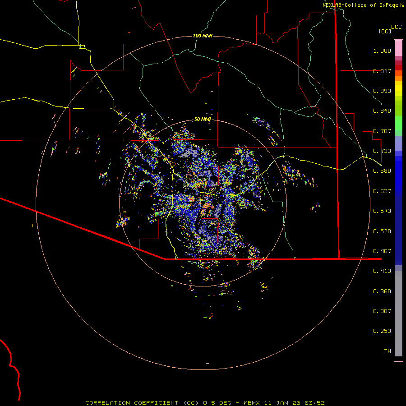Click the bright green color bar segment
The height and width of the screenshot is (406, 406).
[398, 123]
